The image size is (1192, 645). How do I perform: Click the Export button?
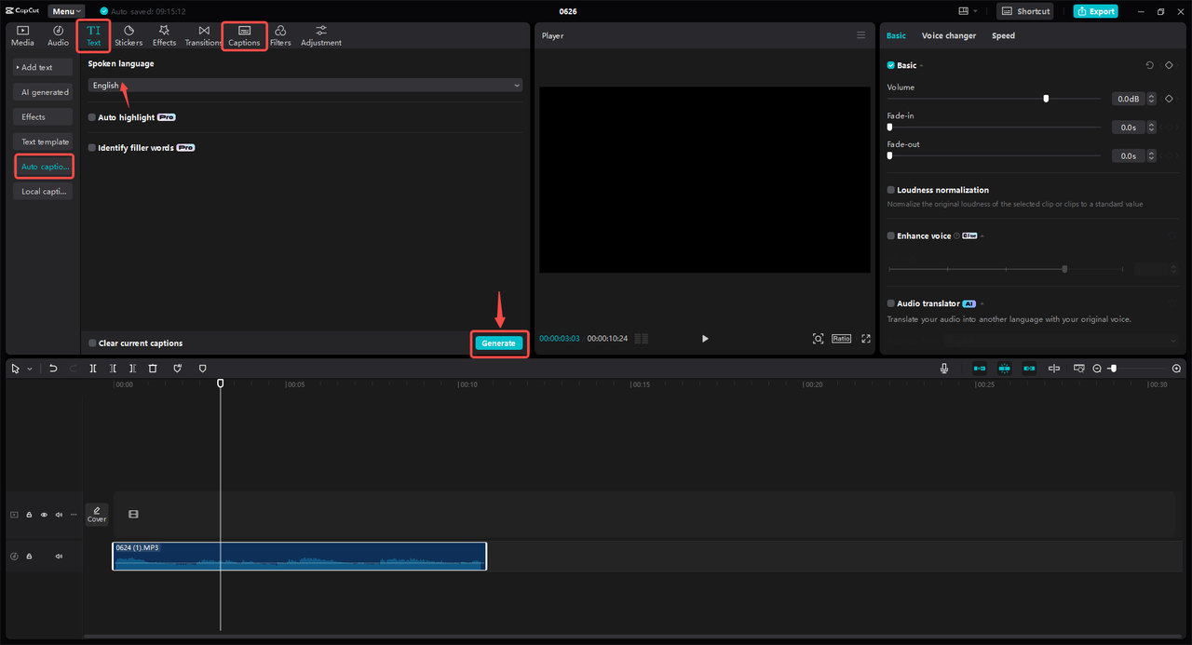point(1095,11)
